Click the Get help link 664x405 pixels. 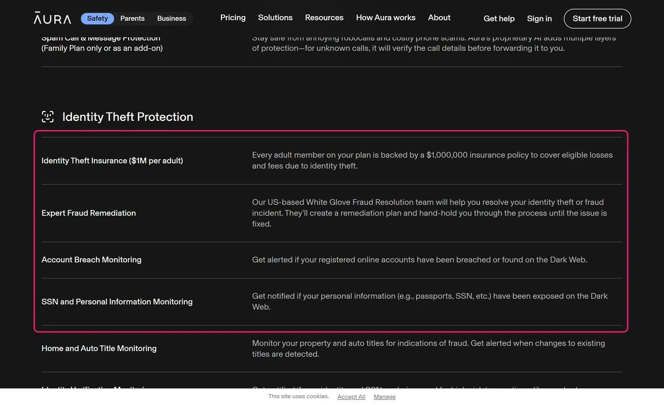[x=499, y=19]
